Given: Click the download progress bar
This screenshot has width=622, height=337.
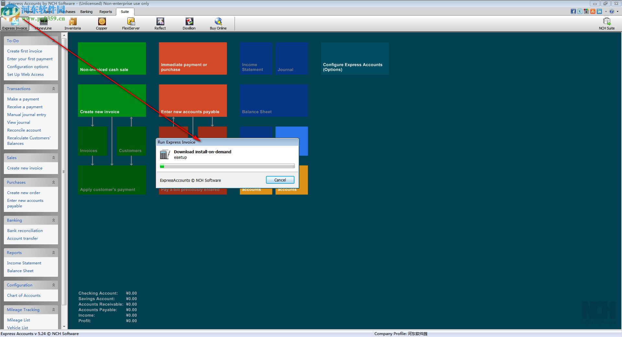Looking at the screenshot, I should (x=227, y=166).
